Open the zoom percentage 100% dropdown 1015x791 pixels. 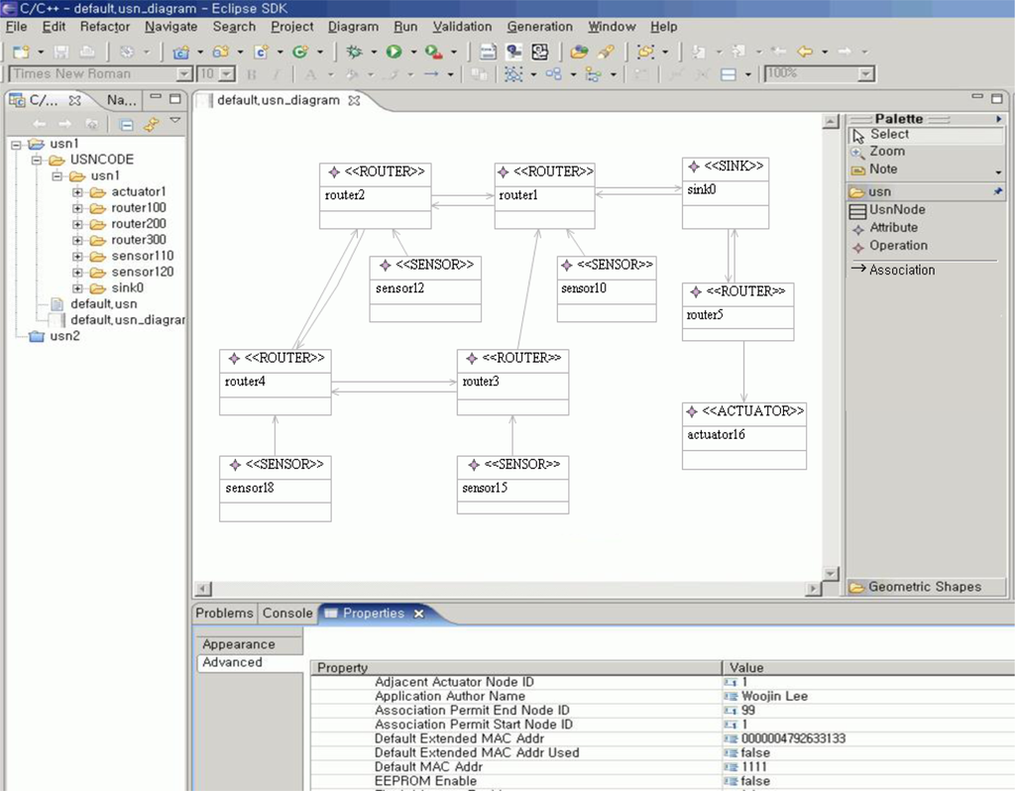coord(866,74)
